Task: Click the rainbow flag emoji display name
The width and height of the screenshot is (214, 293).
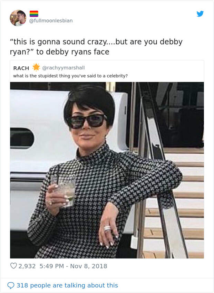Action: 34,13
